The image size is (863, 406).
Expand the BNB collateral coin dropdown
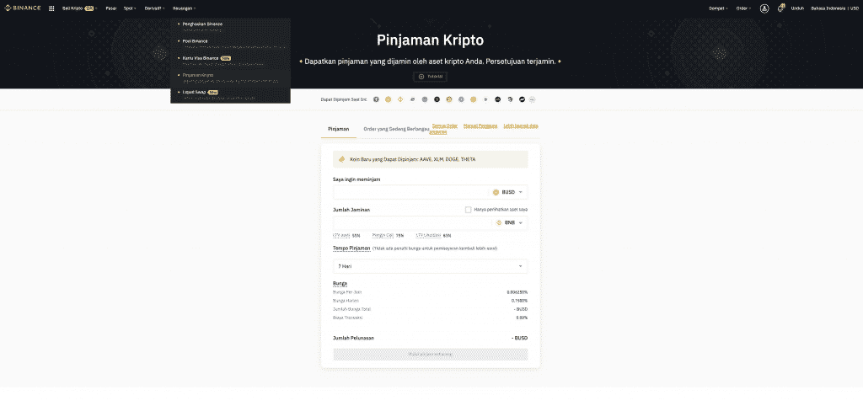521,223
